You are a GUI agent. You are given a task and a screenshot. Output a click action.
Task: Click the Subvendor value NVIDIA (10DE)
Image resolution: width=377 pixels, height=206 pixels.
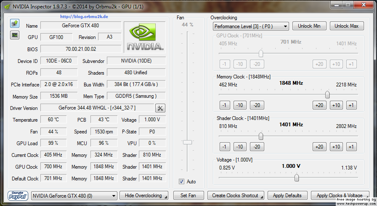136,61
